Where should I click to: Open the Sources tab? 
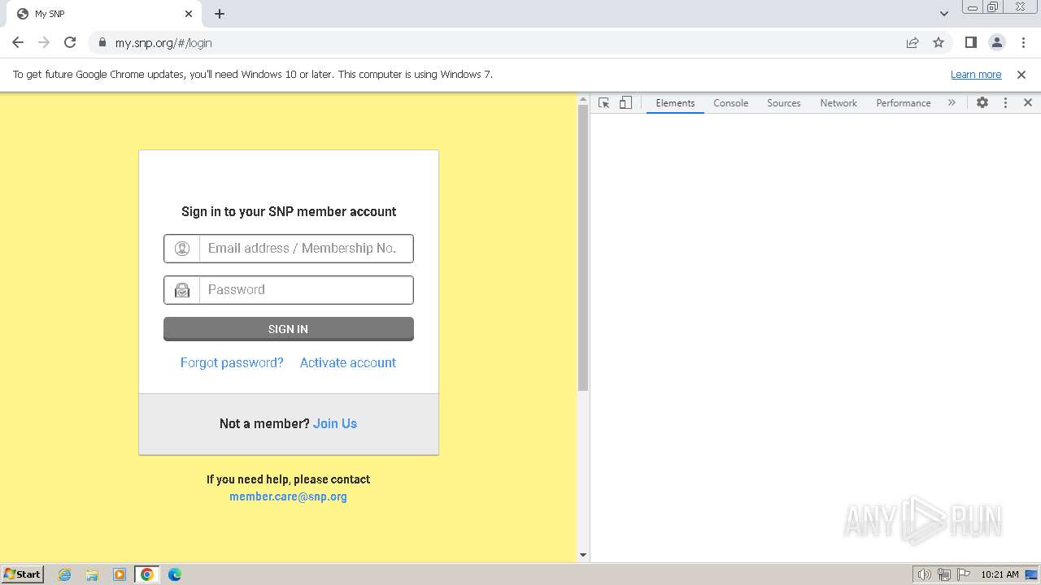click(784, 103)
